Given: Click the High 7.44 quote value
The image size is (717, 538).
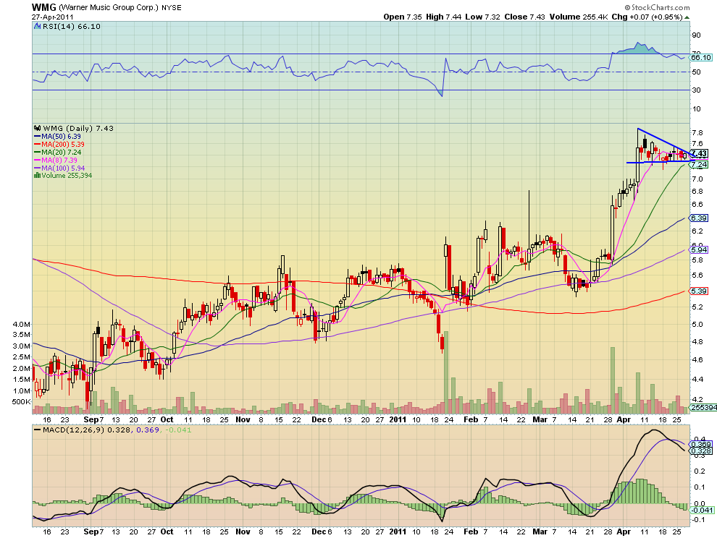Looking at the screenshot, I should click(443, 17).
